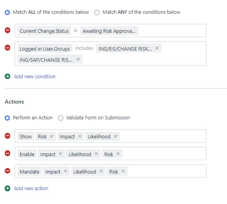
Task: Open the Awaiting Risk Approval value dropdown
Action: [109, 31]
